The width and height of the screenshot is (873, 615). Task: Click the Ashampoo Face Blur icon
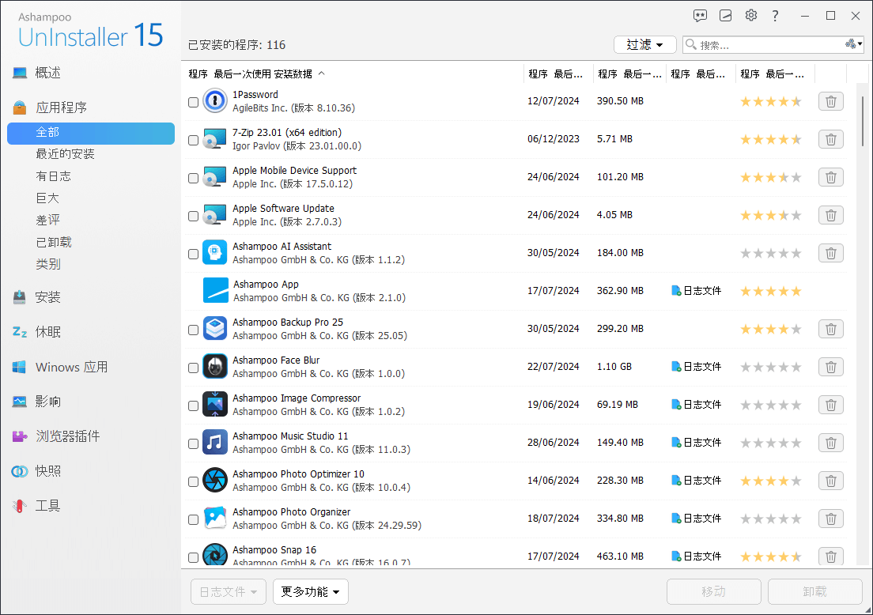pyautogui.click(x=215, y=366)
